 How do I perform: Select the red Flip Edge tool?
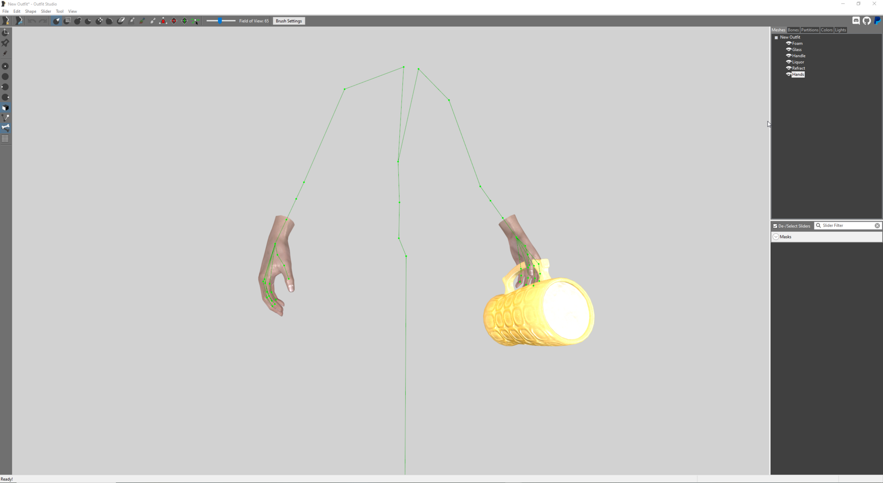coord(174,21)
